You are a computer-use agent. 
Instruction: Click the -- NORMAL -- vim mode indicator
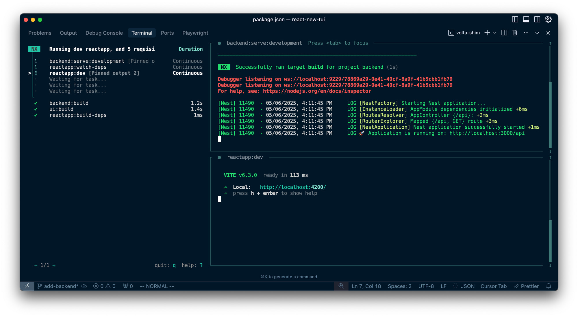157,286
